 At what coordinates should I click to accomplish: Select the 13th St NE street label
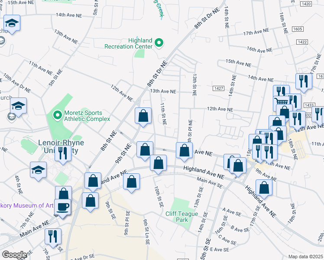[194, 85]
